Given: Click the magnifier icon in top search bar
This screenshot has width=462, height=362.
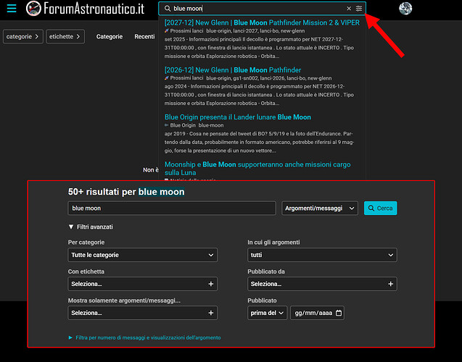Looking at the screenshot, I should tap(168, 9).
